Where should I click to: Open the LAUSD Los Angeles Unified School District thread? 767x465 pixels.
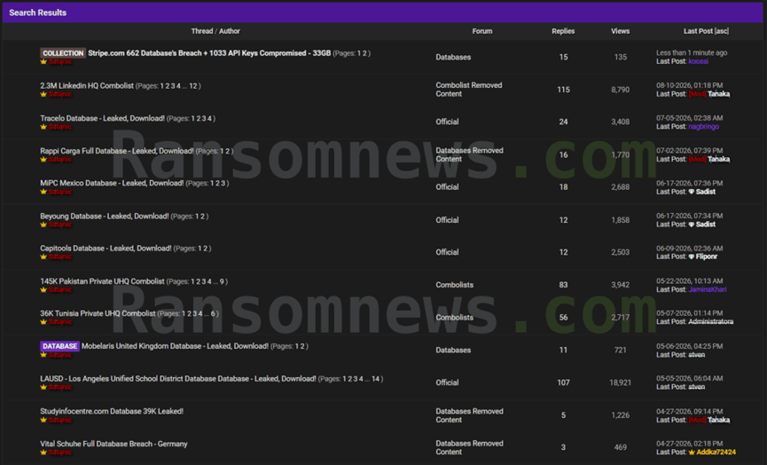point(178,379)
